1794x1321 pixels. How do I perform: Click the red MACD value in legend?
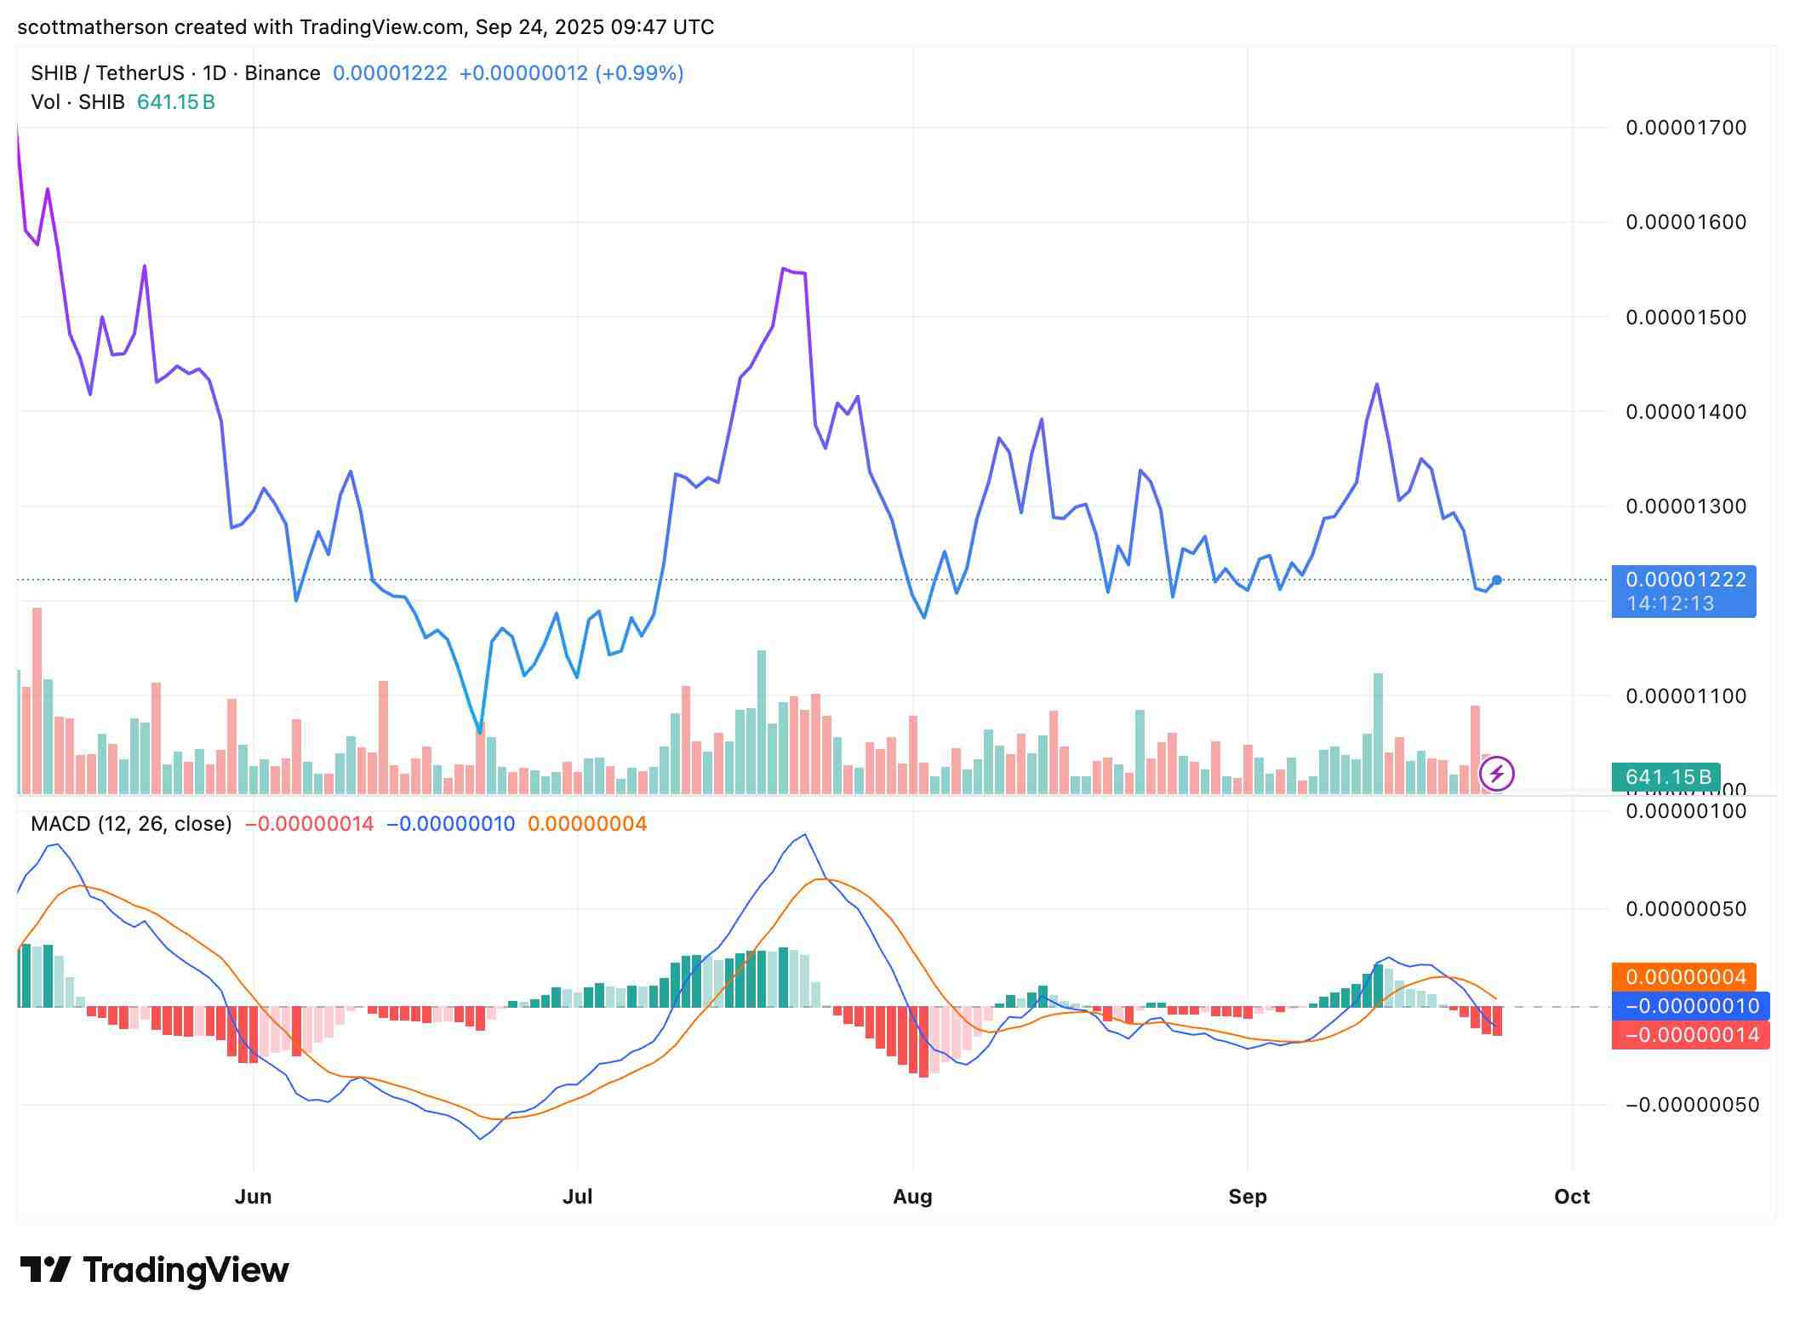click(309, 824)
